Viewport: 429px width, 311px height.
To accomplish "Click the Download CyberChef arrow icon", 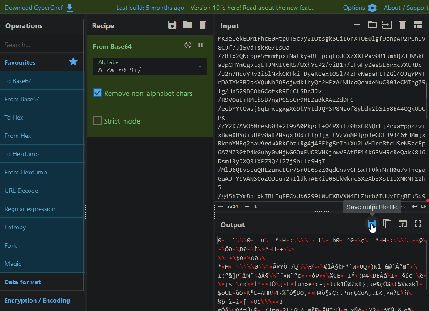I will (70, 8).
